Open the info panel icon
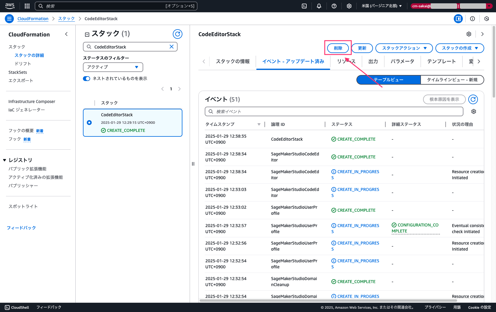Screen dimensions: 496x312 (472, 19)
